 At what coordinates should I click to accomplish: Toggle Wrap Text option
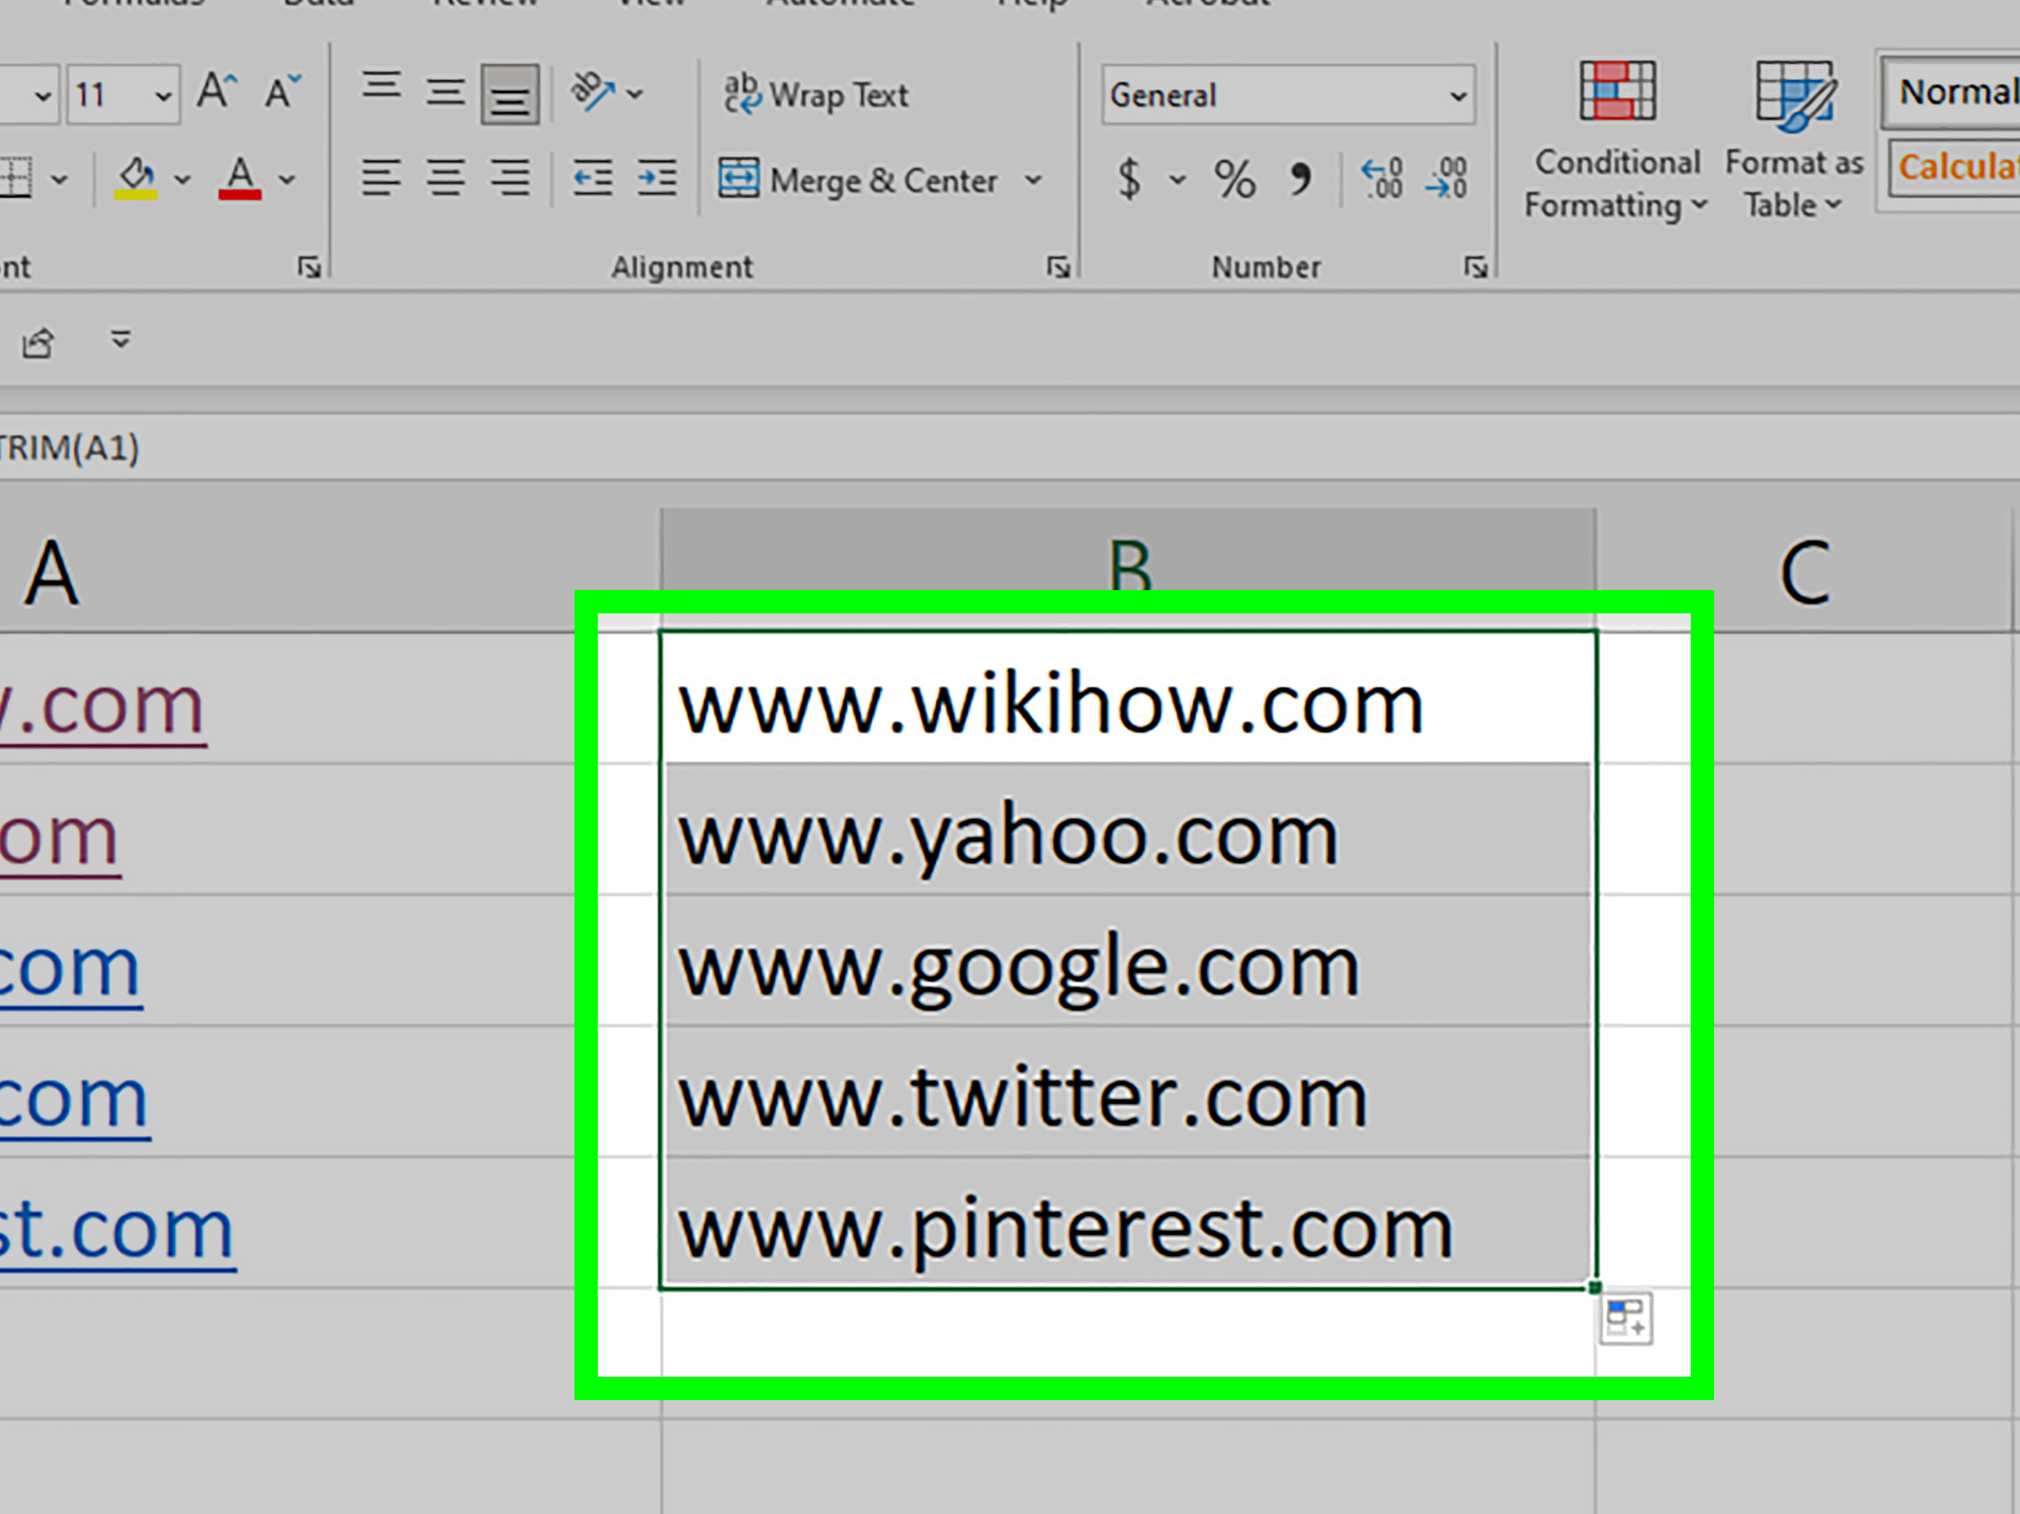816,94
